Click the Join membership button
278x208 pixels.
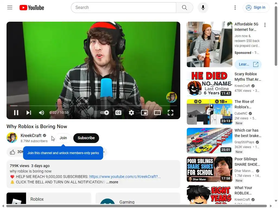(x=63, y=138)
